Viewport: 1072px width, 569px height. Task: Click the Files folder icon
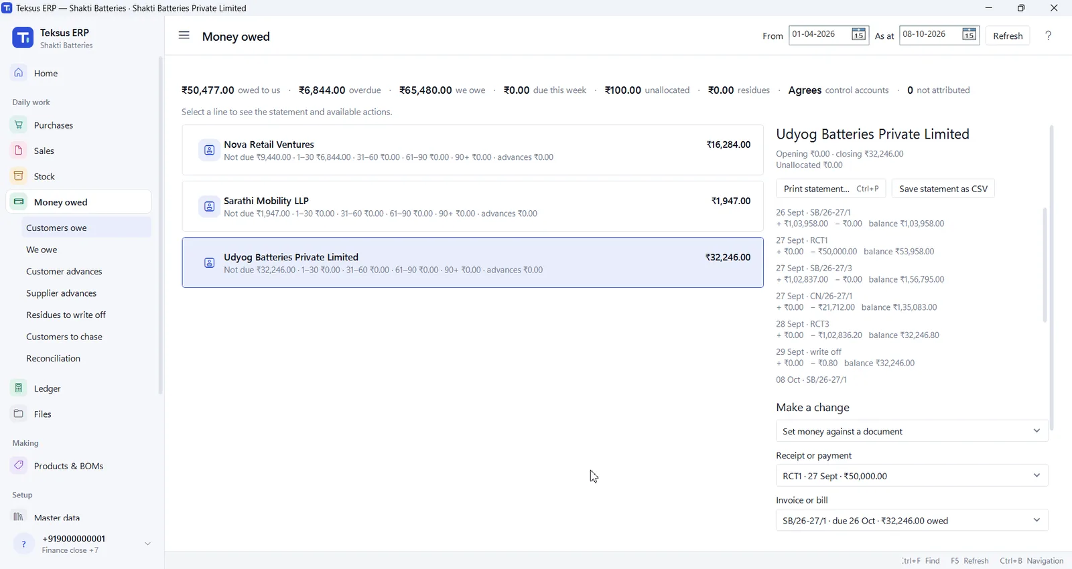pyautogui.click(x=19, y=413)
